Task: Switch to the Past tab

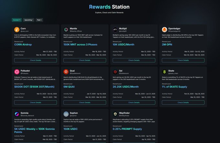Action: click(x=39, y=20)
